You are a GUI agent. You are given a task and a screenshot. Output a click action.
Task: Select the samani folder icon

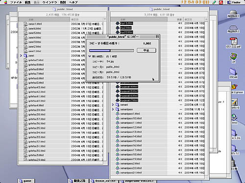pyautogui.click(x=118, y=104)
